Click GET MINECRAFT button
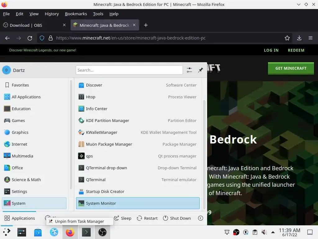This screenshot has width=318, height=239. 291,68
